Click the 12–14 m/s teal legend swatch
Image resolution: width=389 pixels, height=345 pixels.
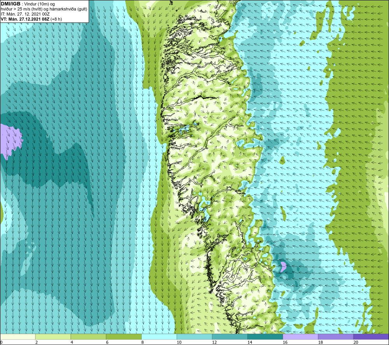point(230,336)
